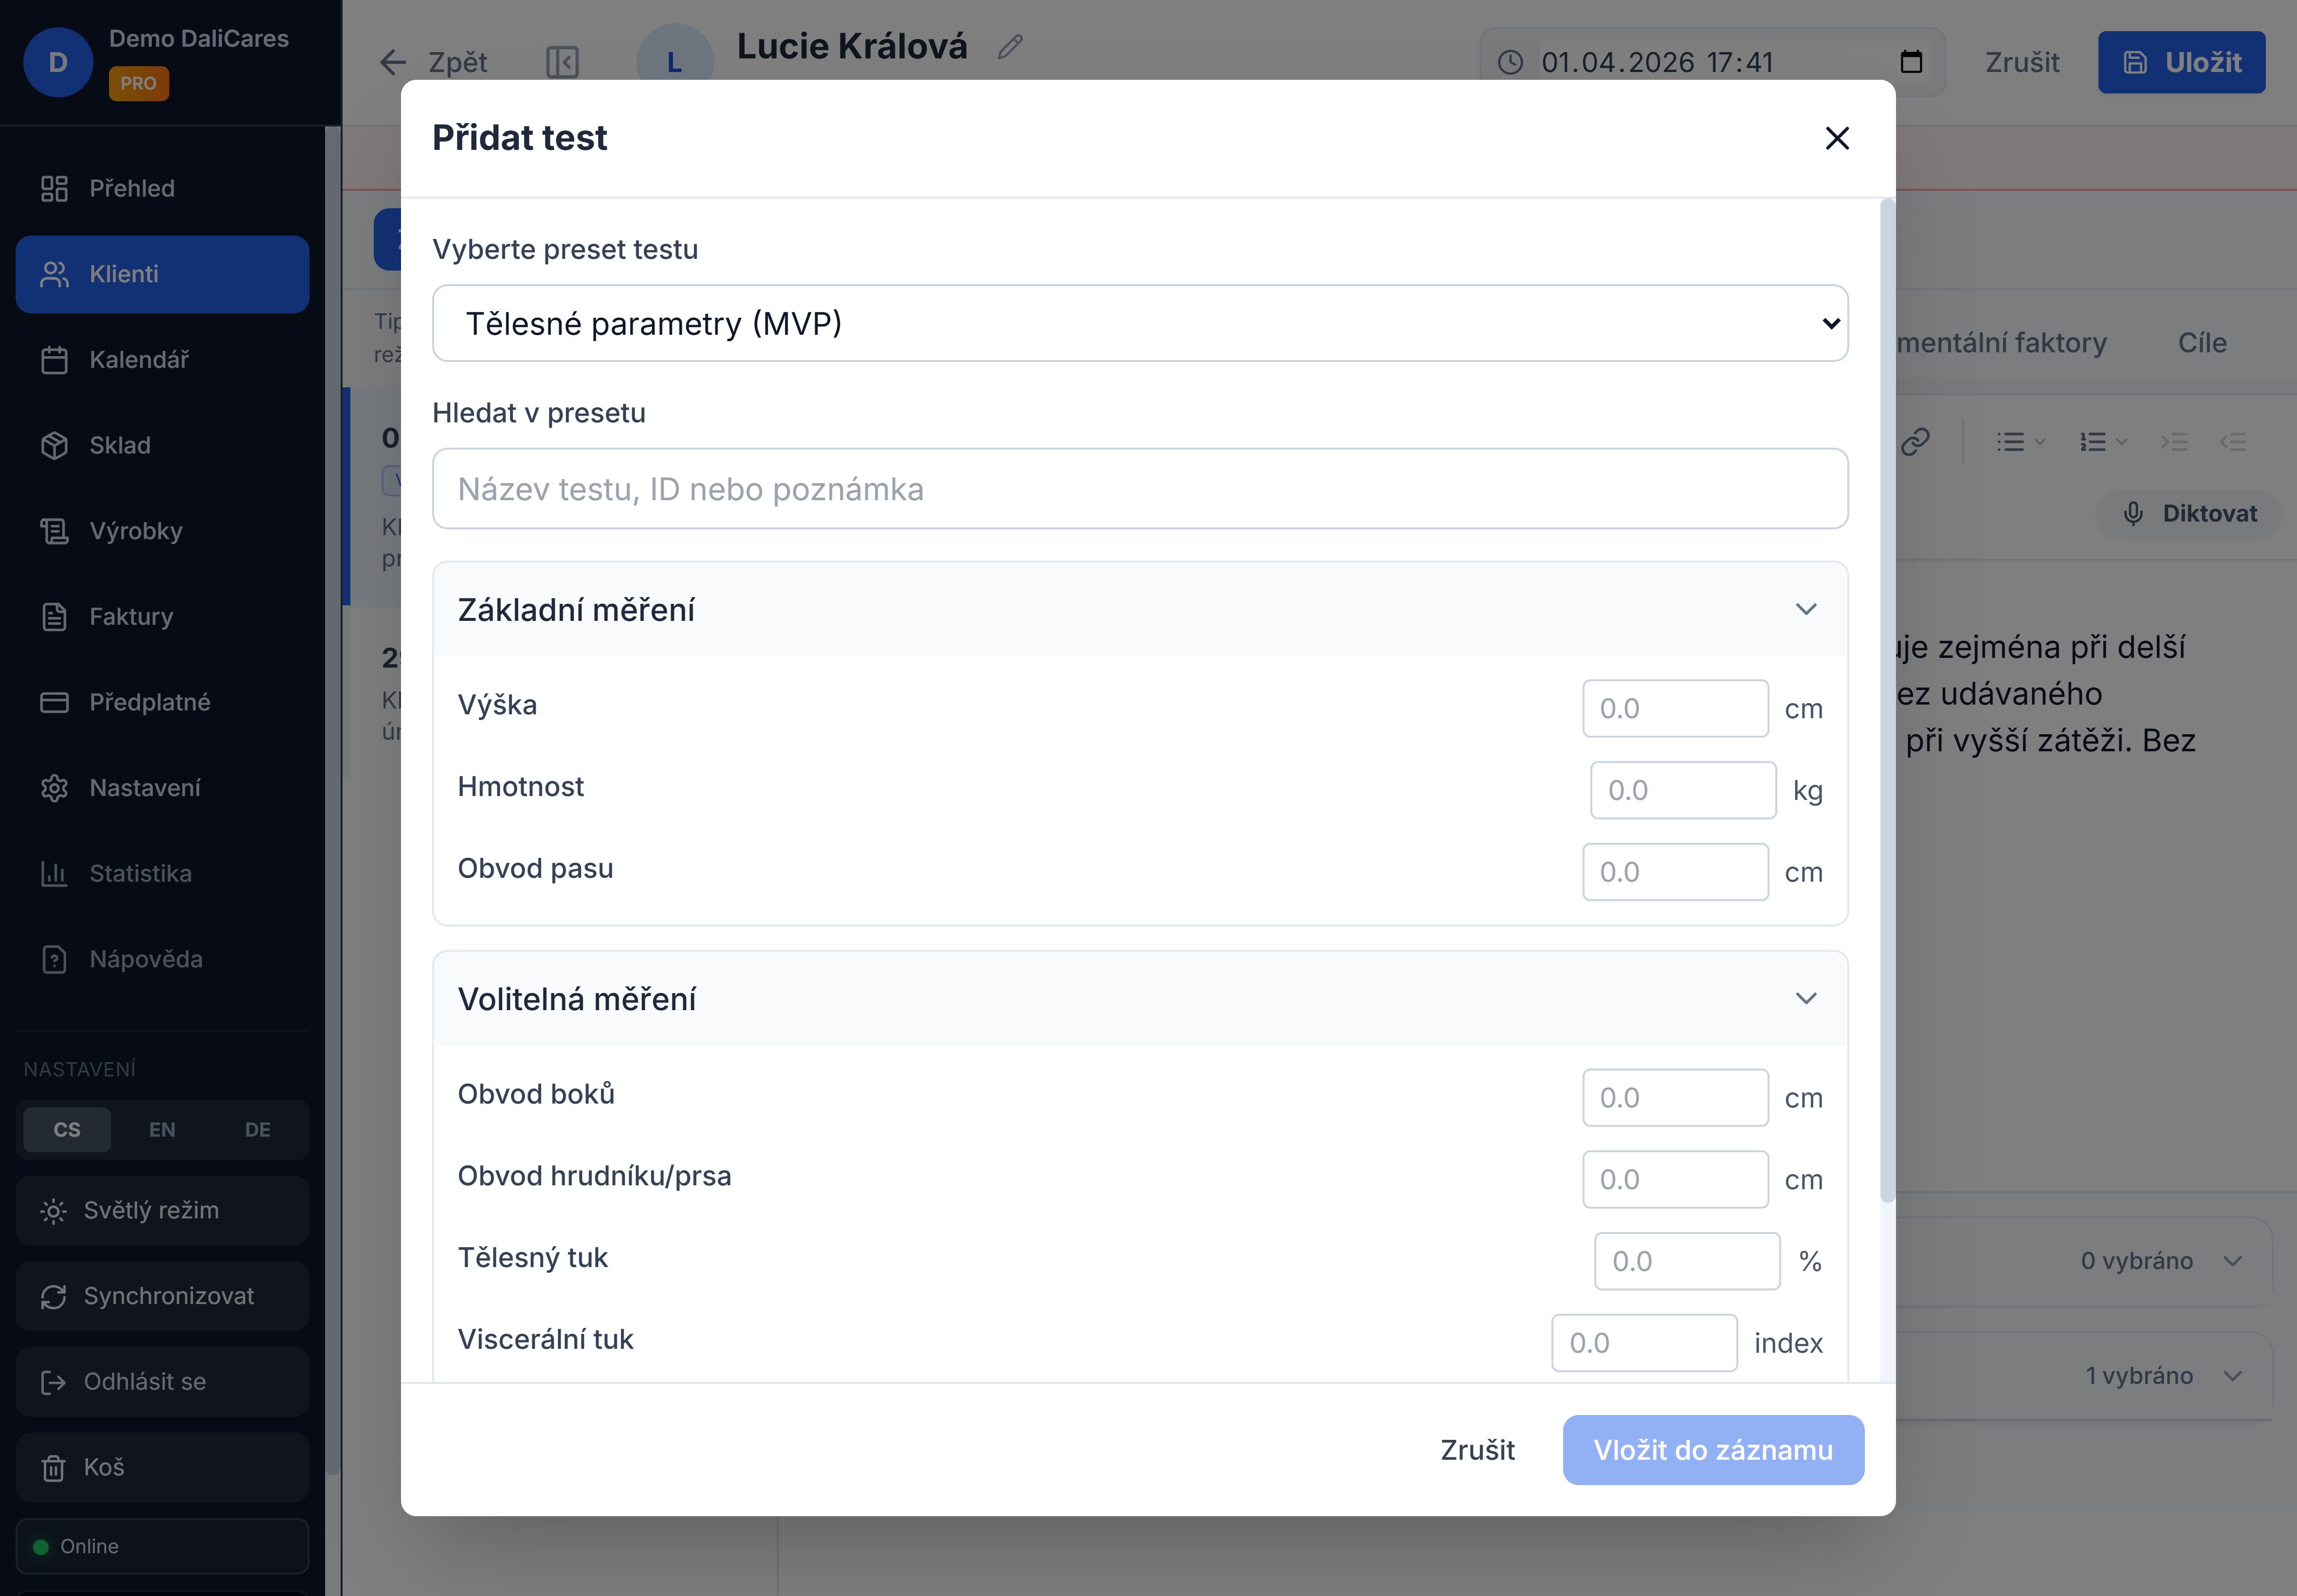Switch language to EN
Image resolution: width=2297 pixels, height=1596 pixels.
click(x=162, y=1130)
